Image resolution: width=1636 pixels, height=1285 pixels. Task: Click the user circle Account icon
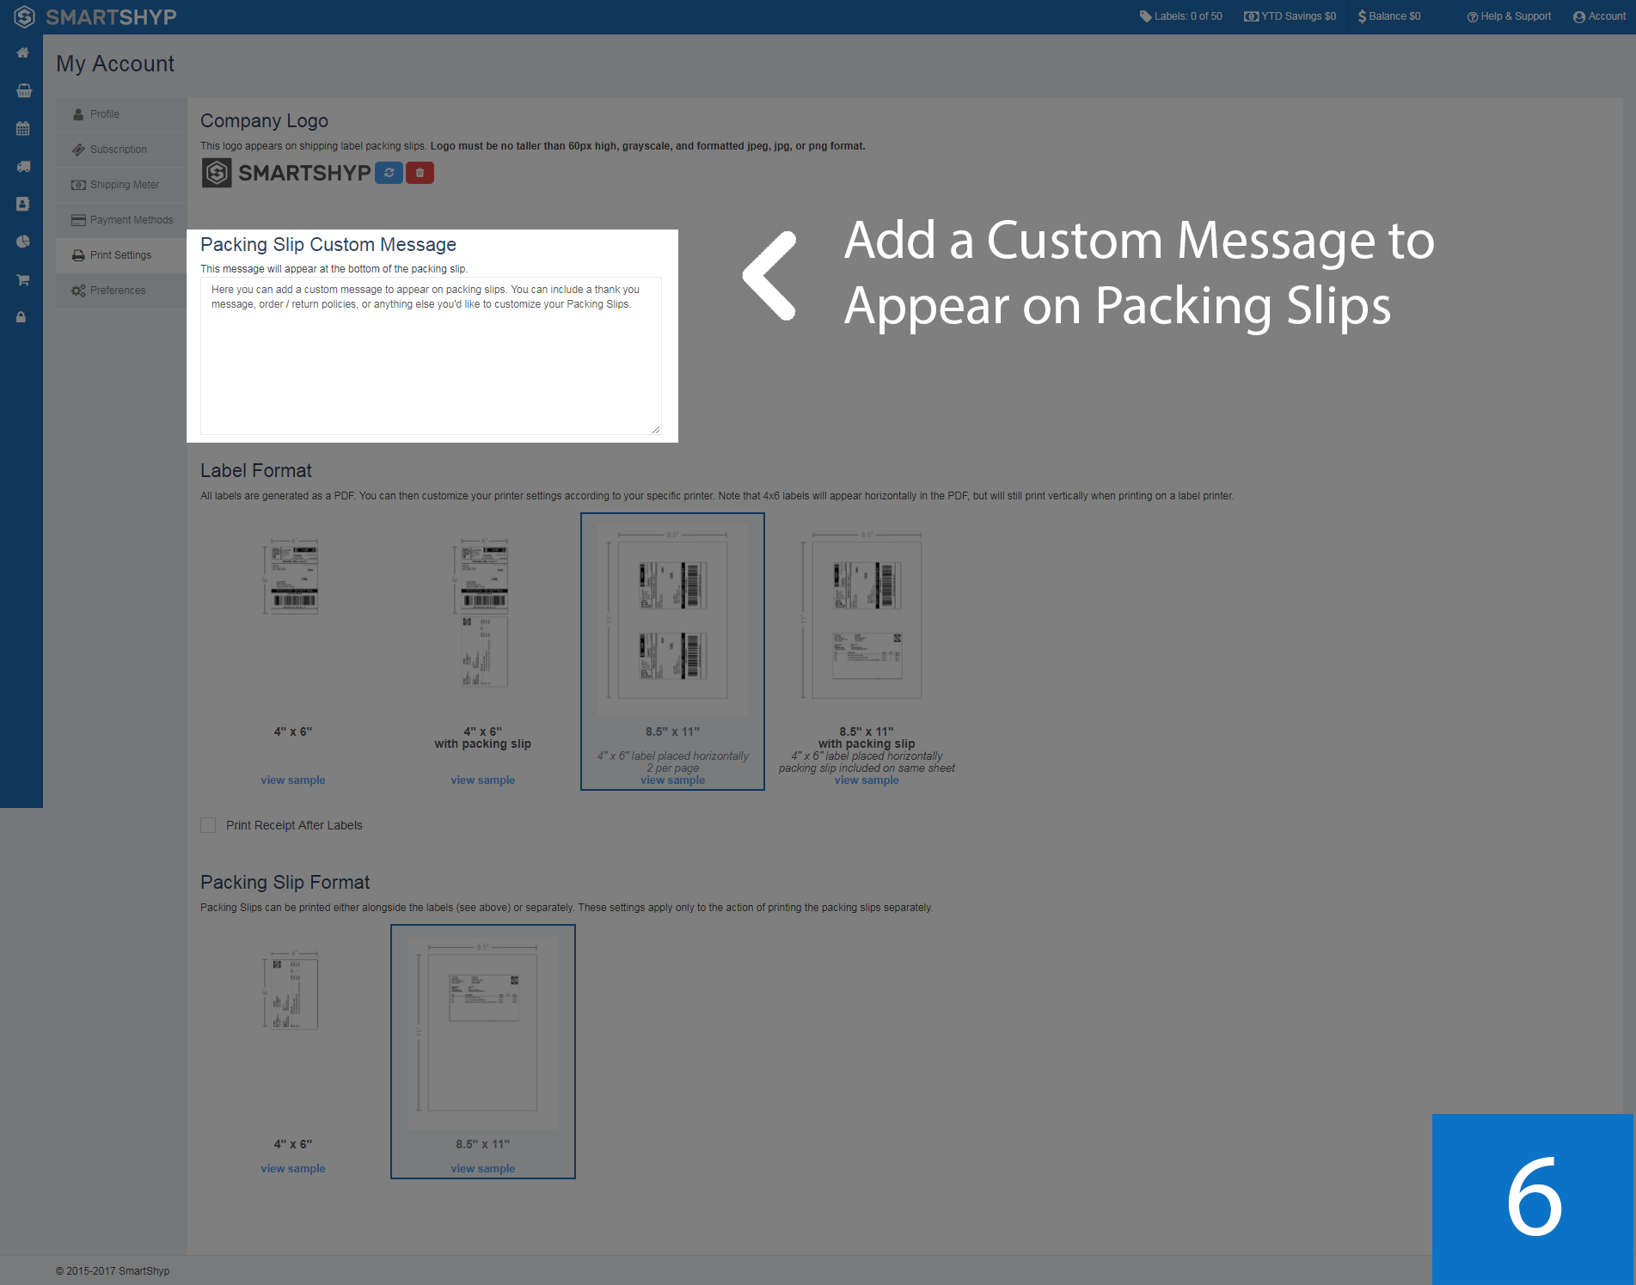(1579, 17)
